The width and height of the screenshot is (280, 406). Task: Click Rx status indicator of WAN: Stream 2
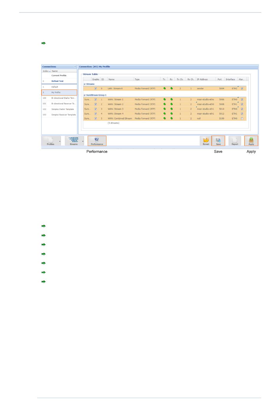172,104
